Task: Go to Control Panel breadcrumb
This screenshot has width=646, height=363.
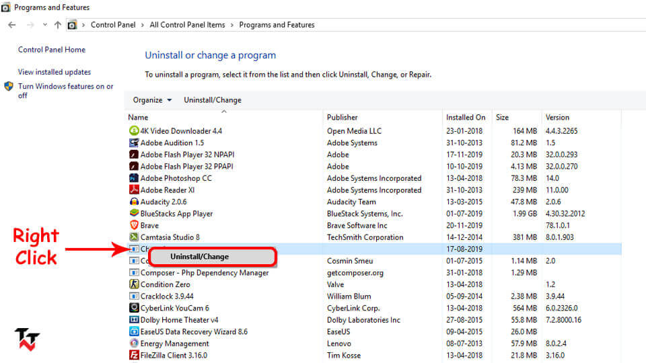Action: (x=113, y=25)
